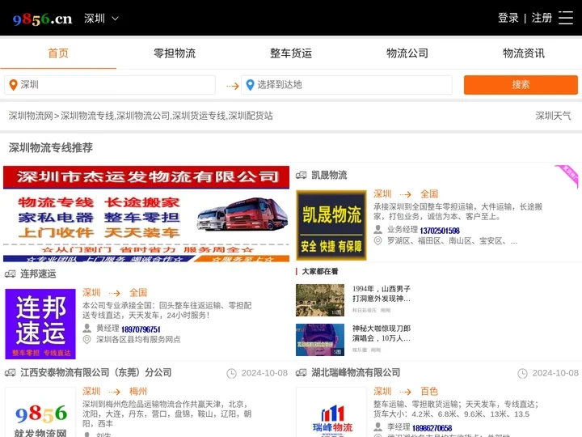The width and height of the screenshot is (582, 437).
Task: Click 江西安泰物流有限公司（东莞）分公司 title
Action: pyautogui.click(x=95, y=373)
